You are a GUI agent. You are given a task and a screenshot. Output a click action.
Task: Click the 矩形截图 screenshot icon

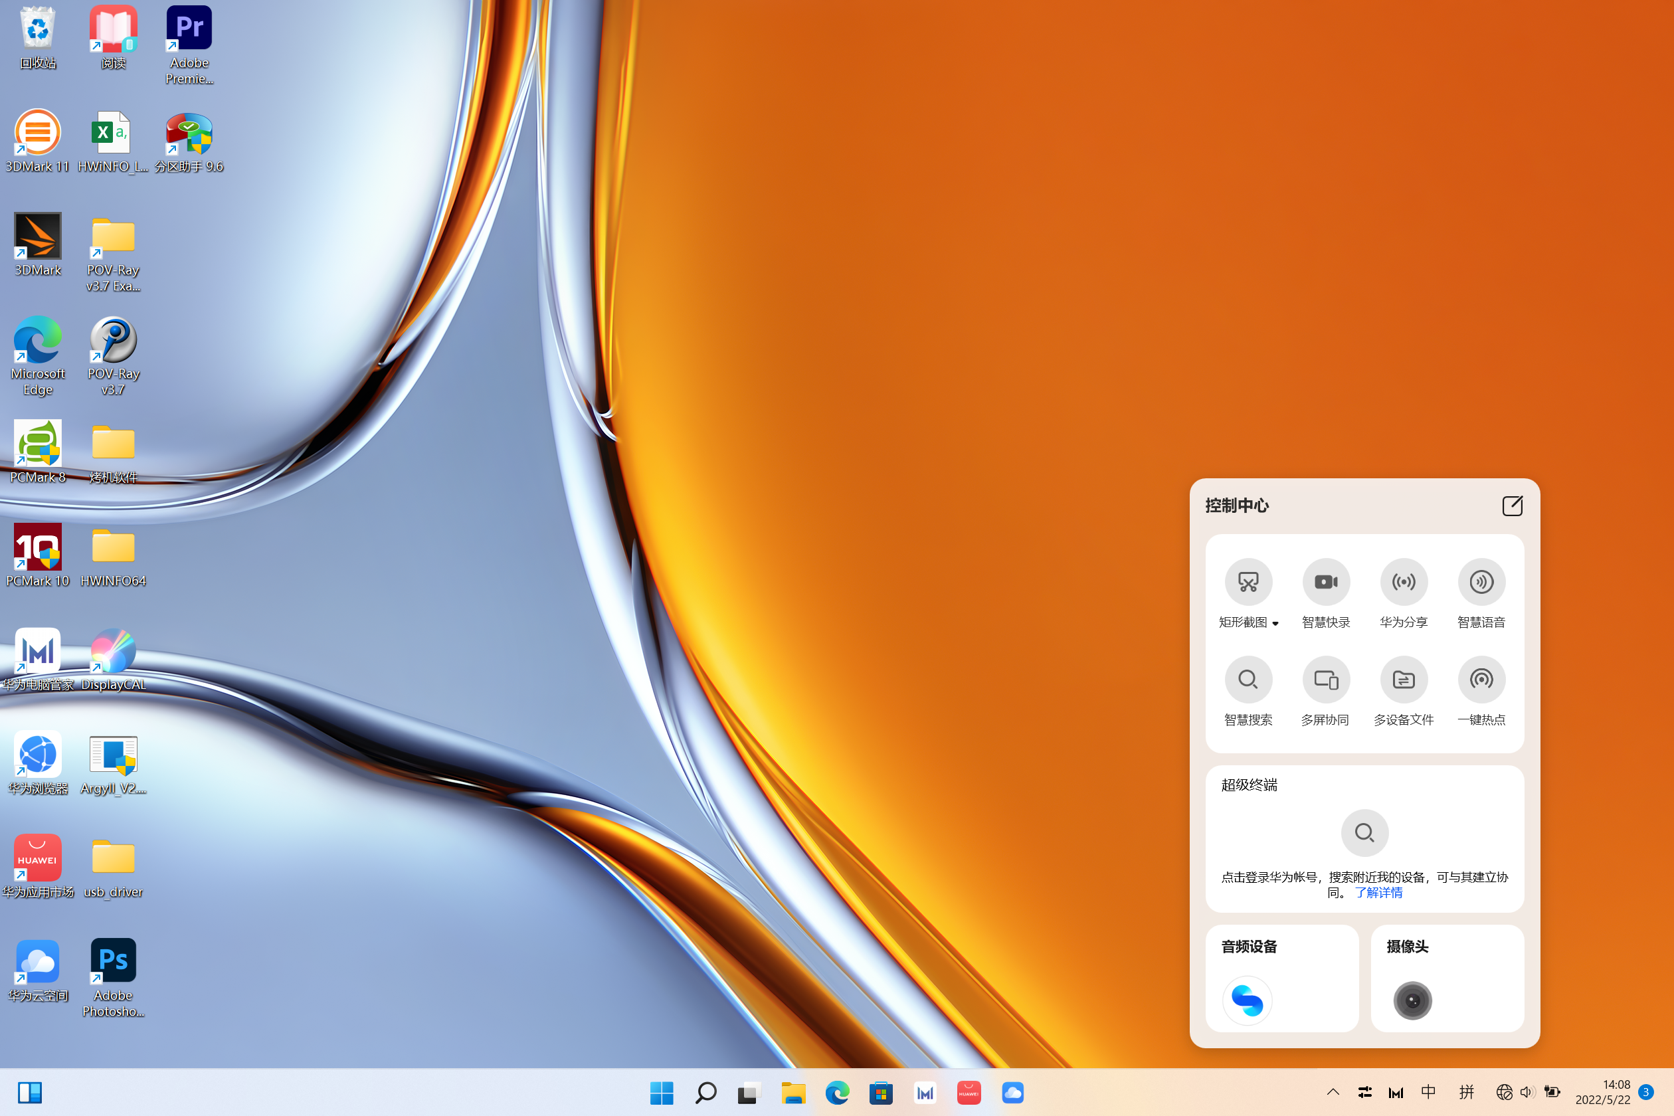pos(1248,581)
